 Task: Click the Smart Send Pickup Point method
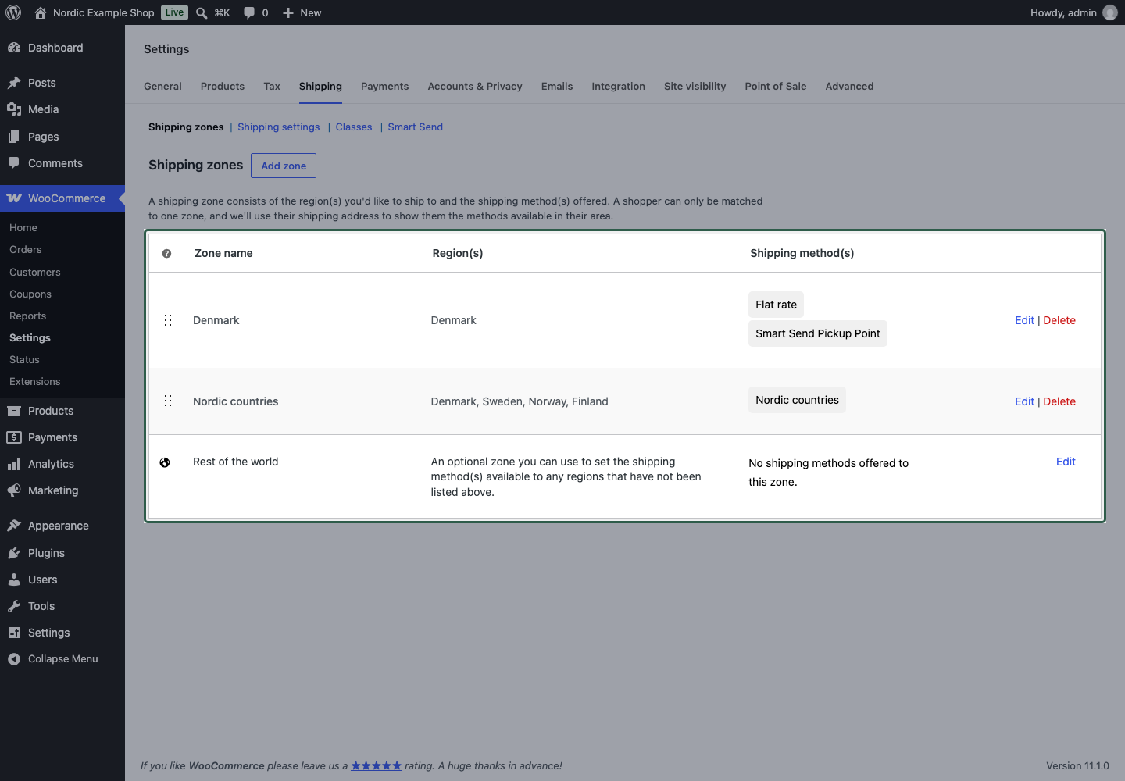[818, 333]
